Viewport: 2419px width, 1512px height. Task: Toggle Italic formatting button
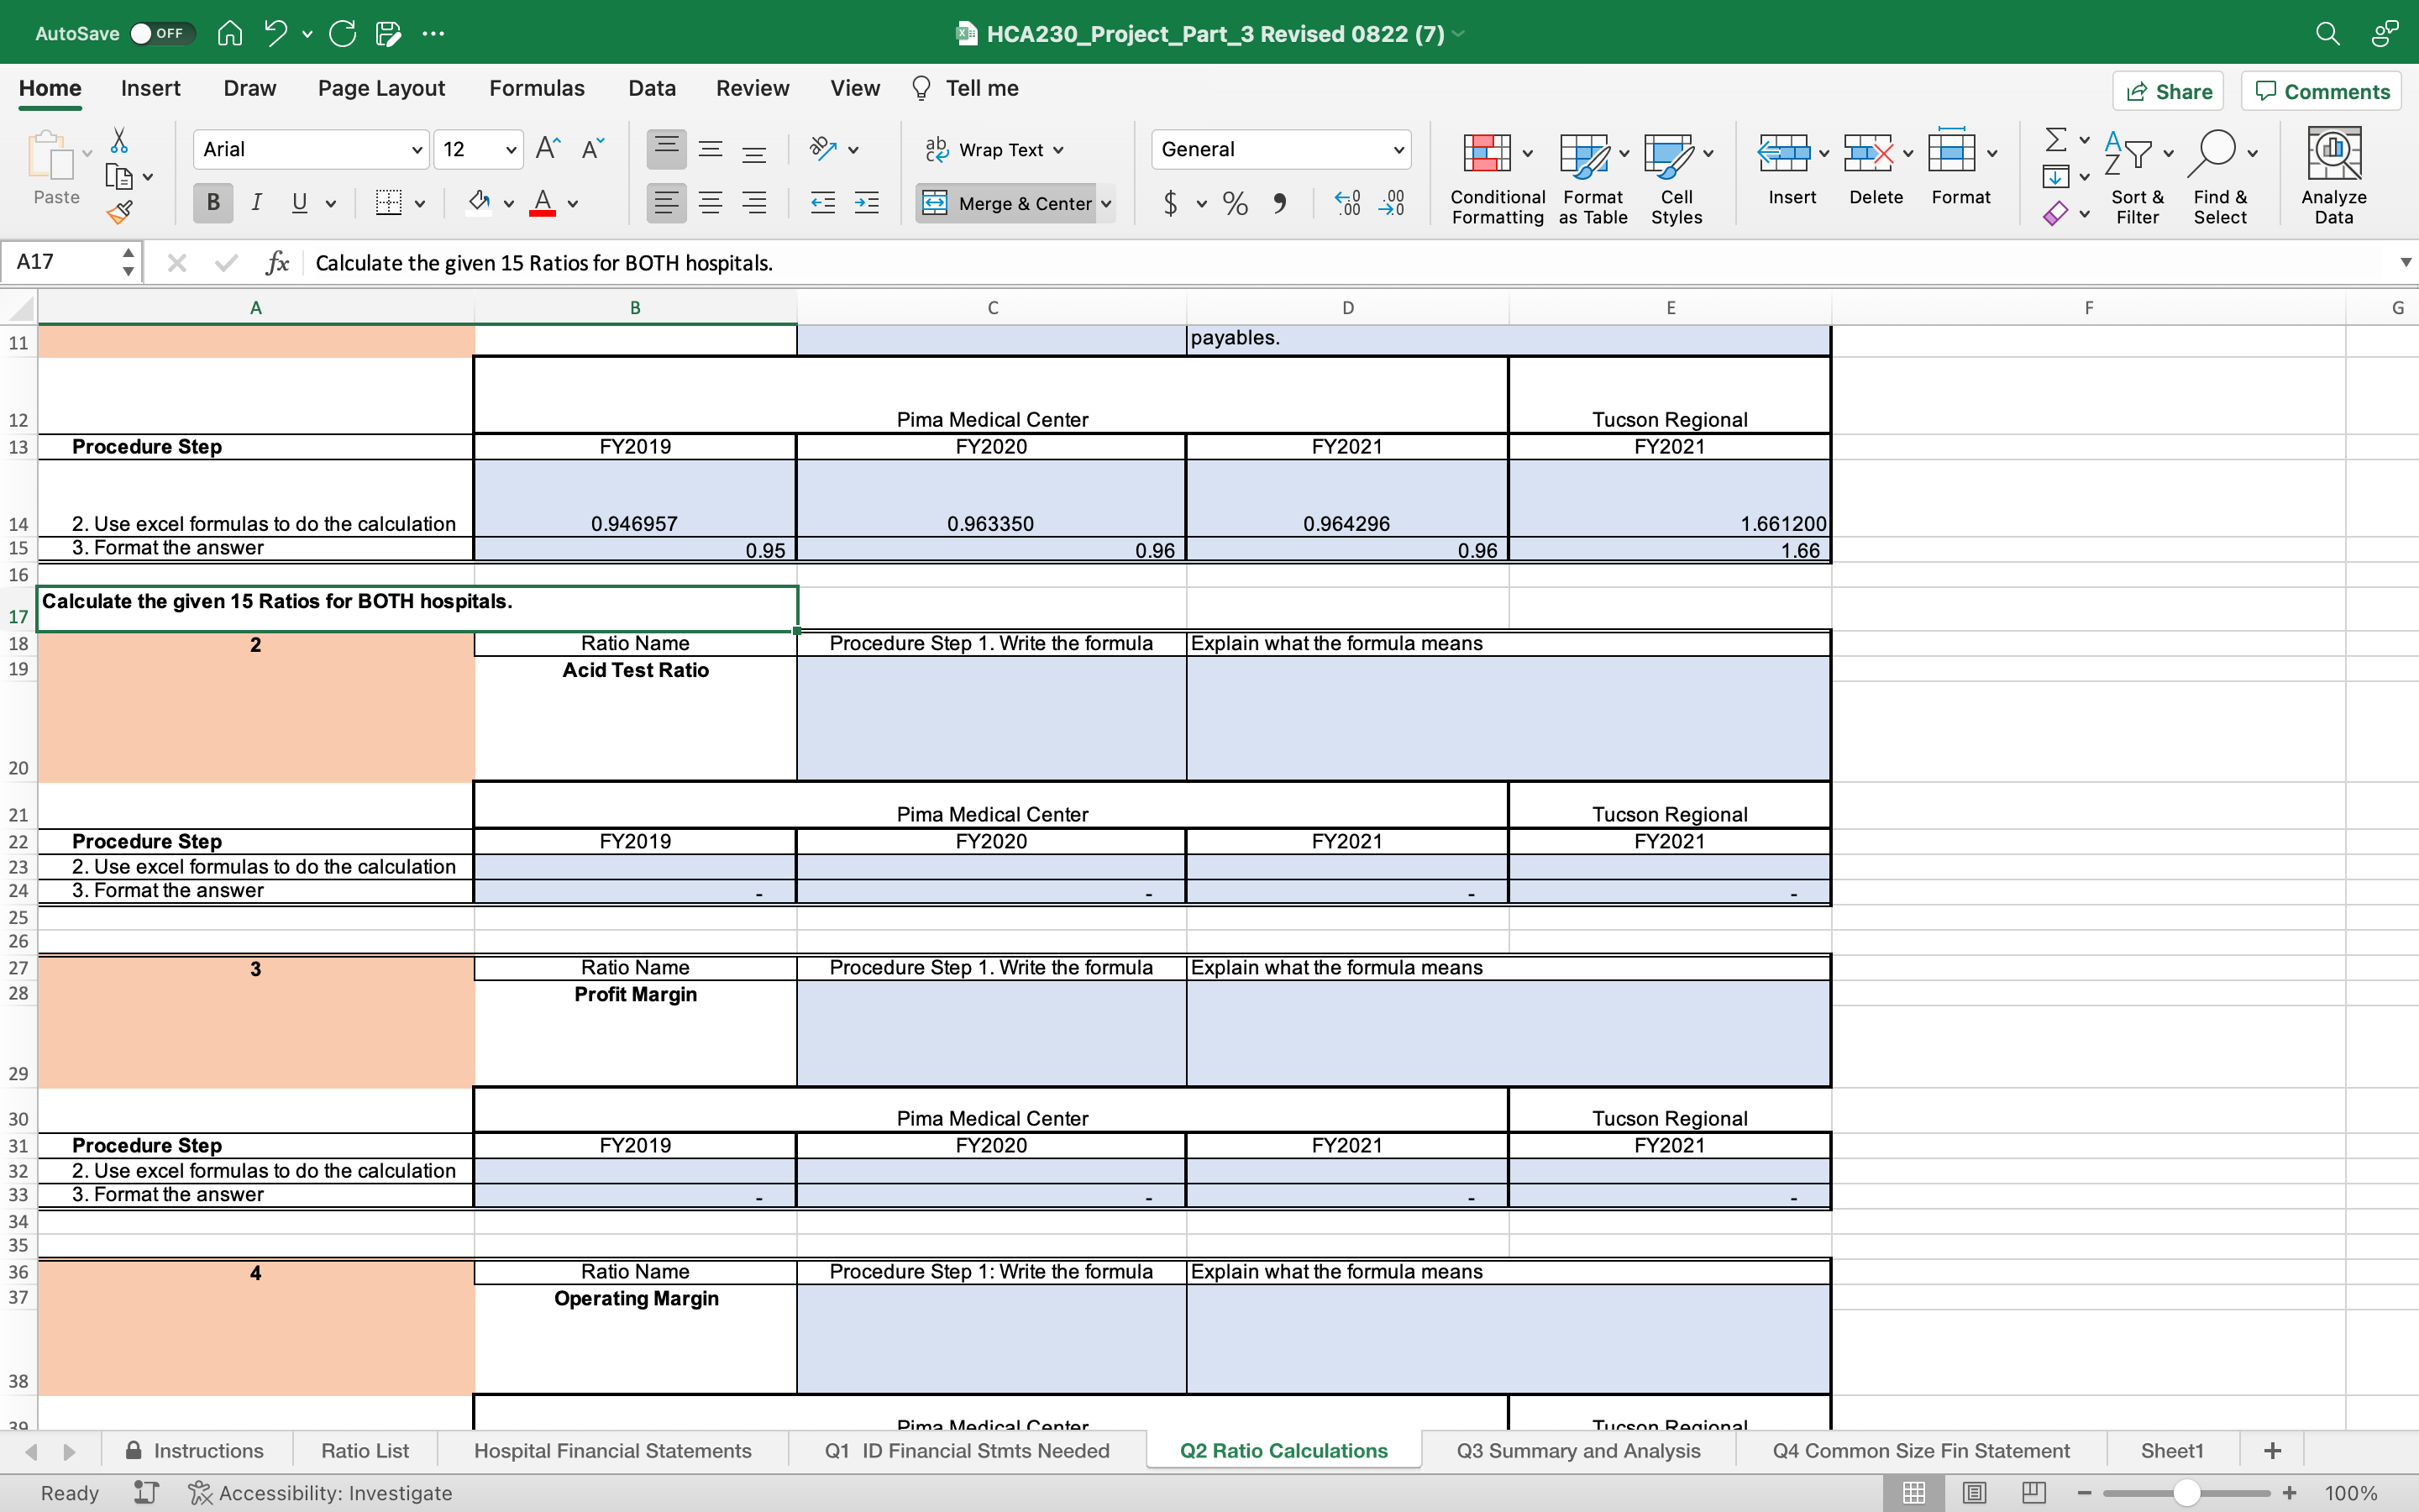click(257, 203)
